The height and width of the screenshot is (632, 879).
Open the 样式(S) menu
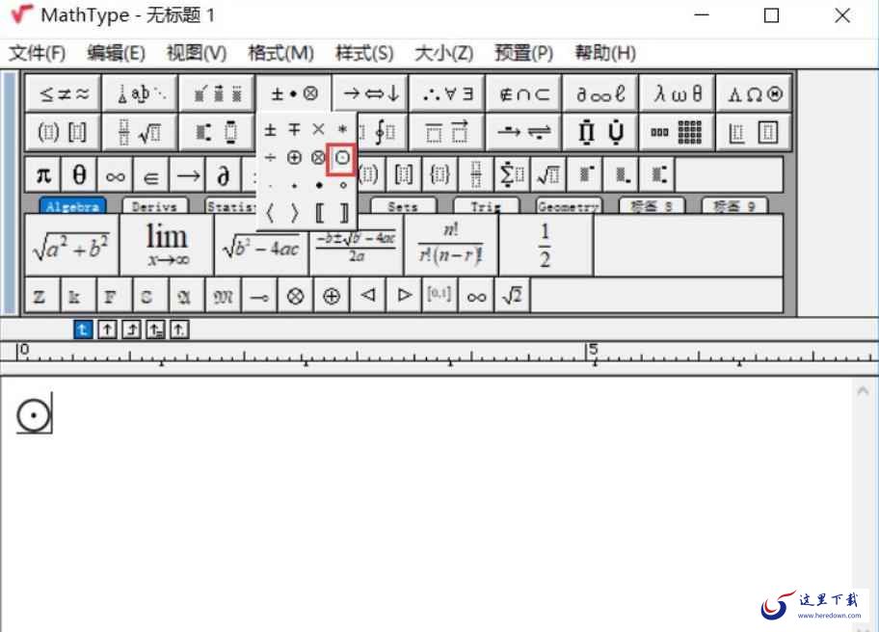point(364,53)
